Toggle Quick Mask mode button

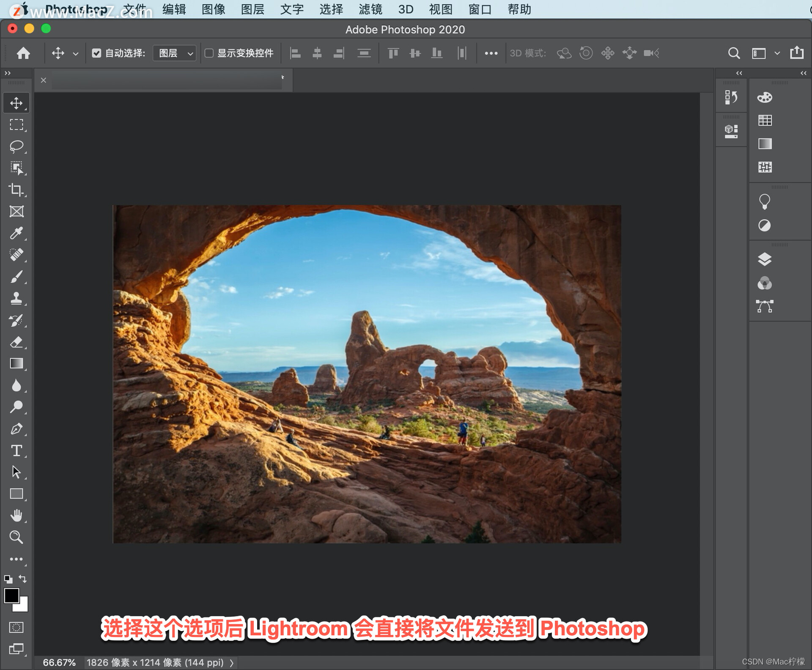pyautogui.click(x=16, y=627)
